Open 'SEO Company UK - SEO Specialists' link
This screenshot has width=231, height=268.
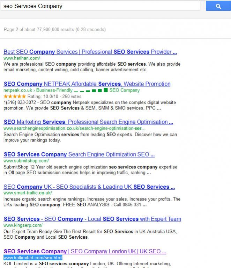[x=89, y=187]
